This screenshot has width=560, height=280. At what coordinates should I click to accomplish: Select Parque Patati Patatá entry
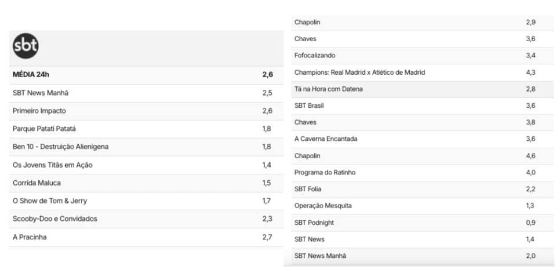147,129
